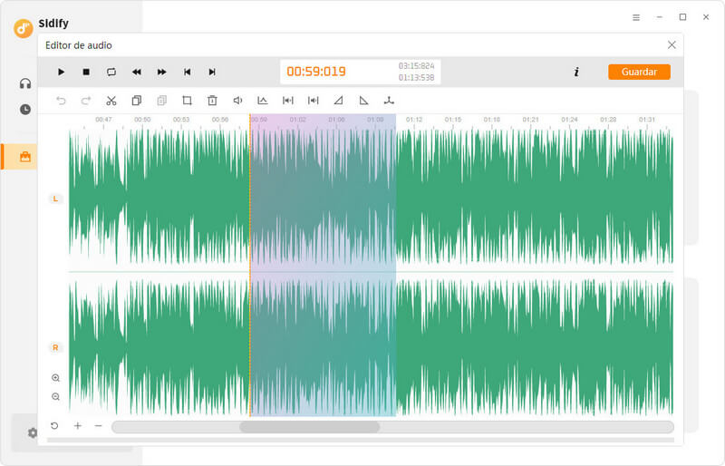Fast forward the audio
The width and height of the screenshot is (725, 466).
161,72
